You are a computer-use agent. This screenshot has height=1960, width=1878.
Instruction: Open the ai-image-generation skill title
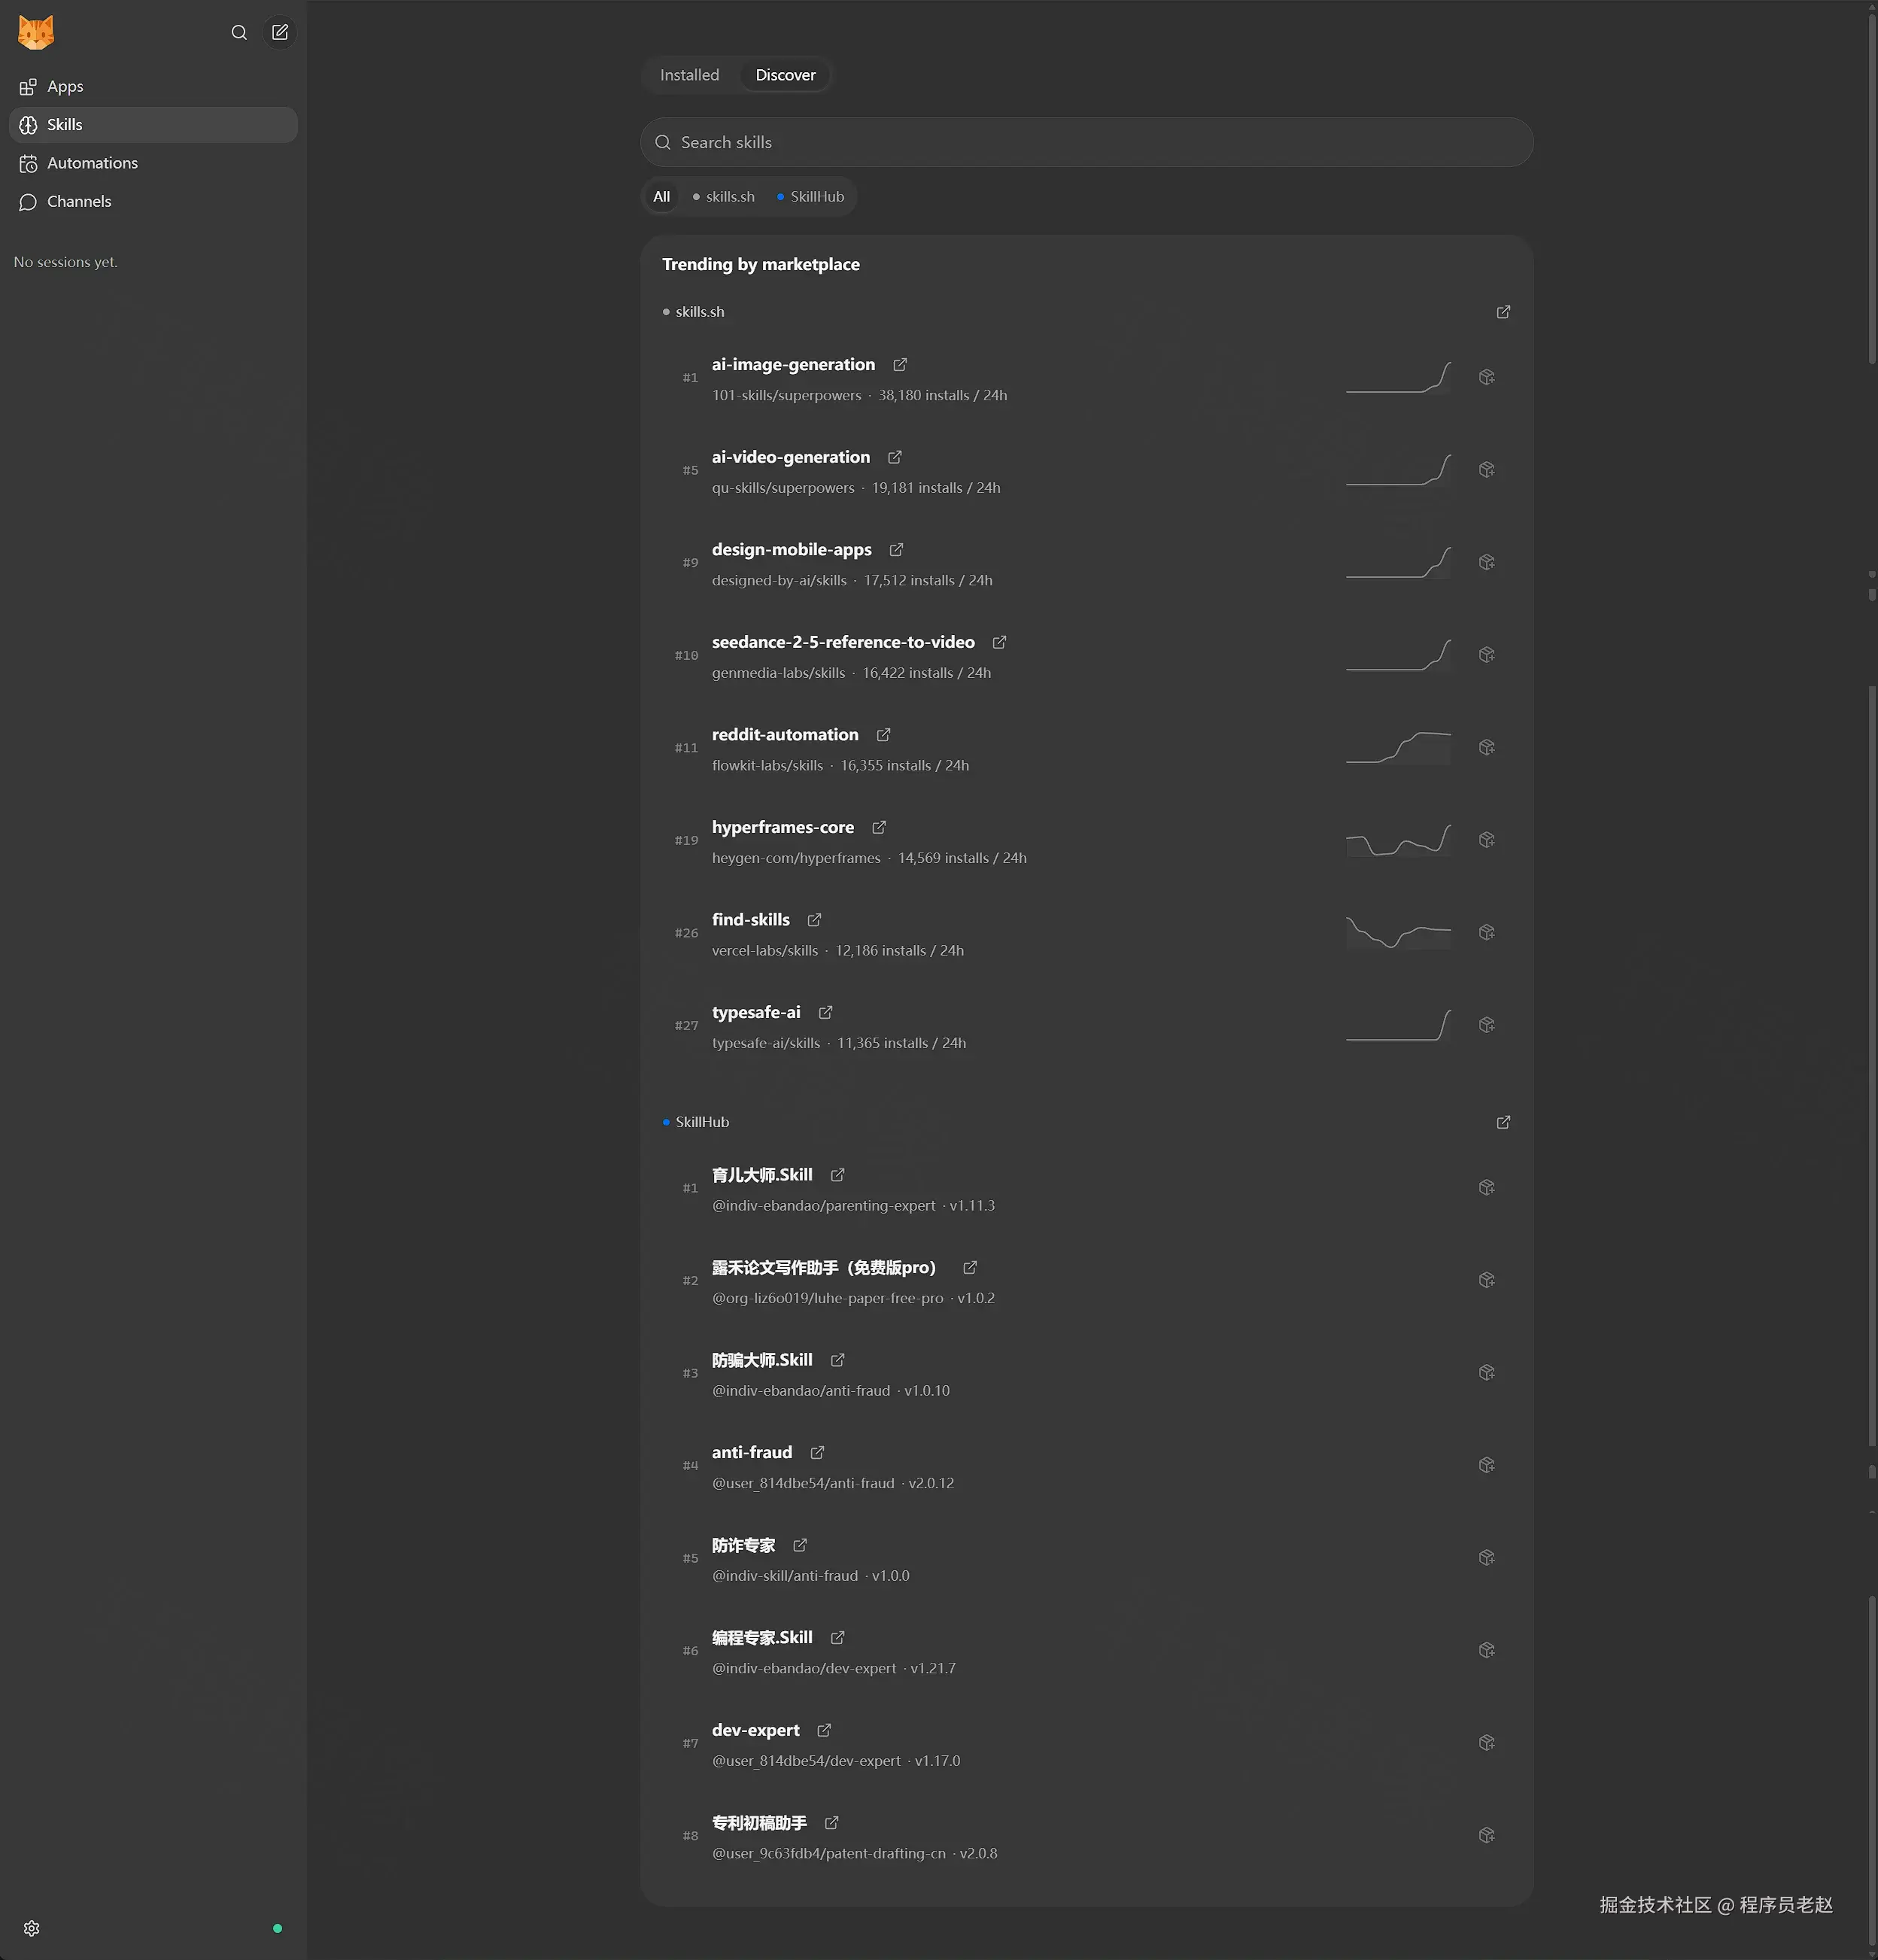tap(793, 365)
